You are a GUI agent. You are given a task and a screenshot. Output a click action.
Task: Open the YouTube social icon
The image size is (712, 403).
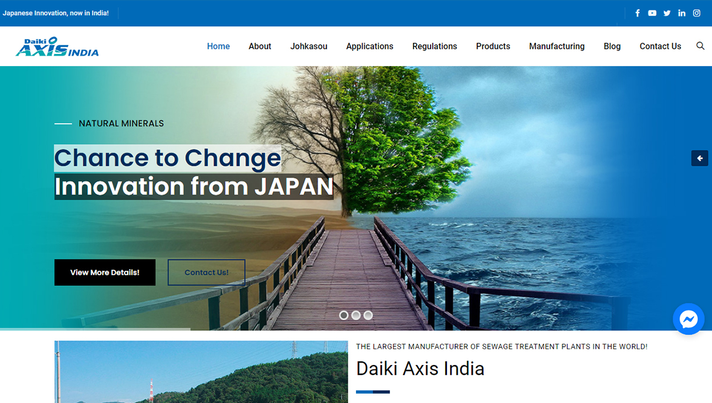point(652,13)
